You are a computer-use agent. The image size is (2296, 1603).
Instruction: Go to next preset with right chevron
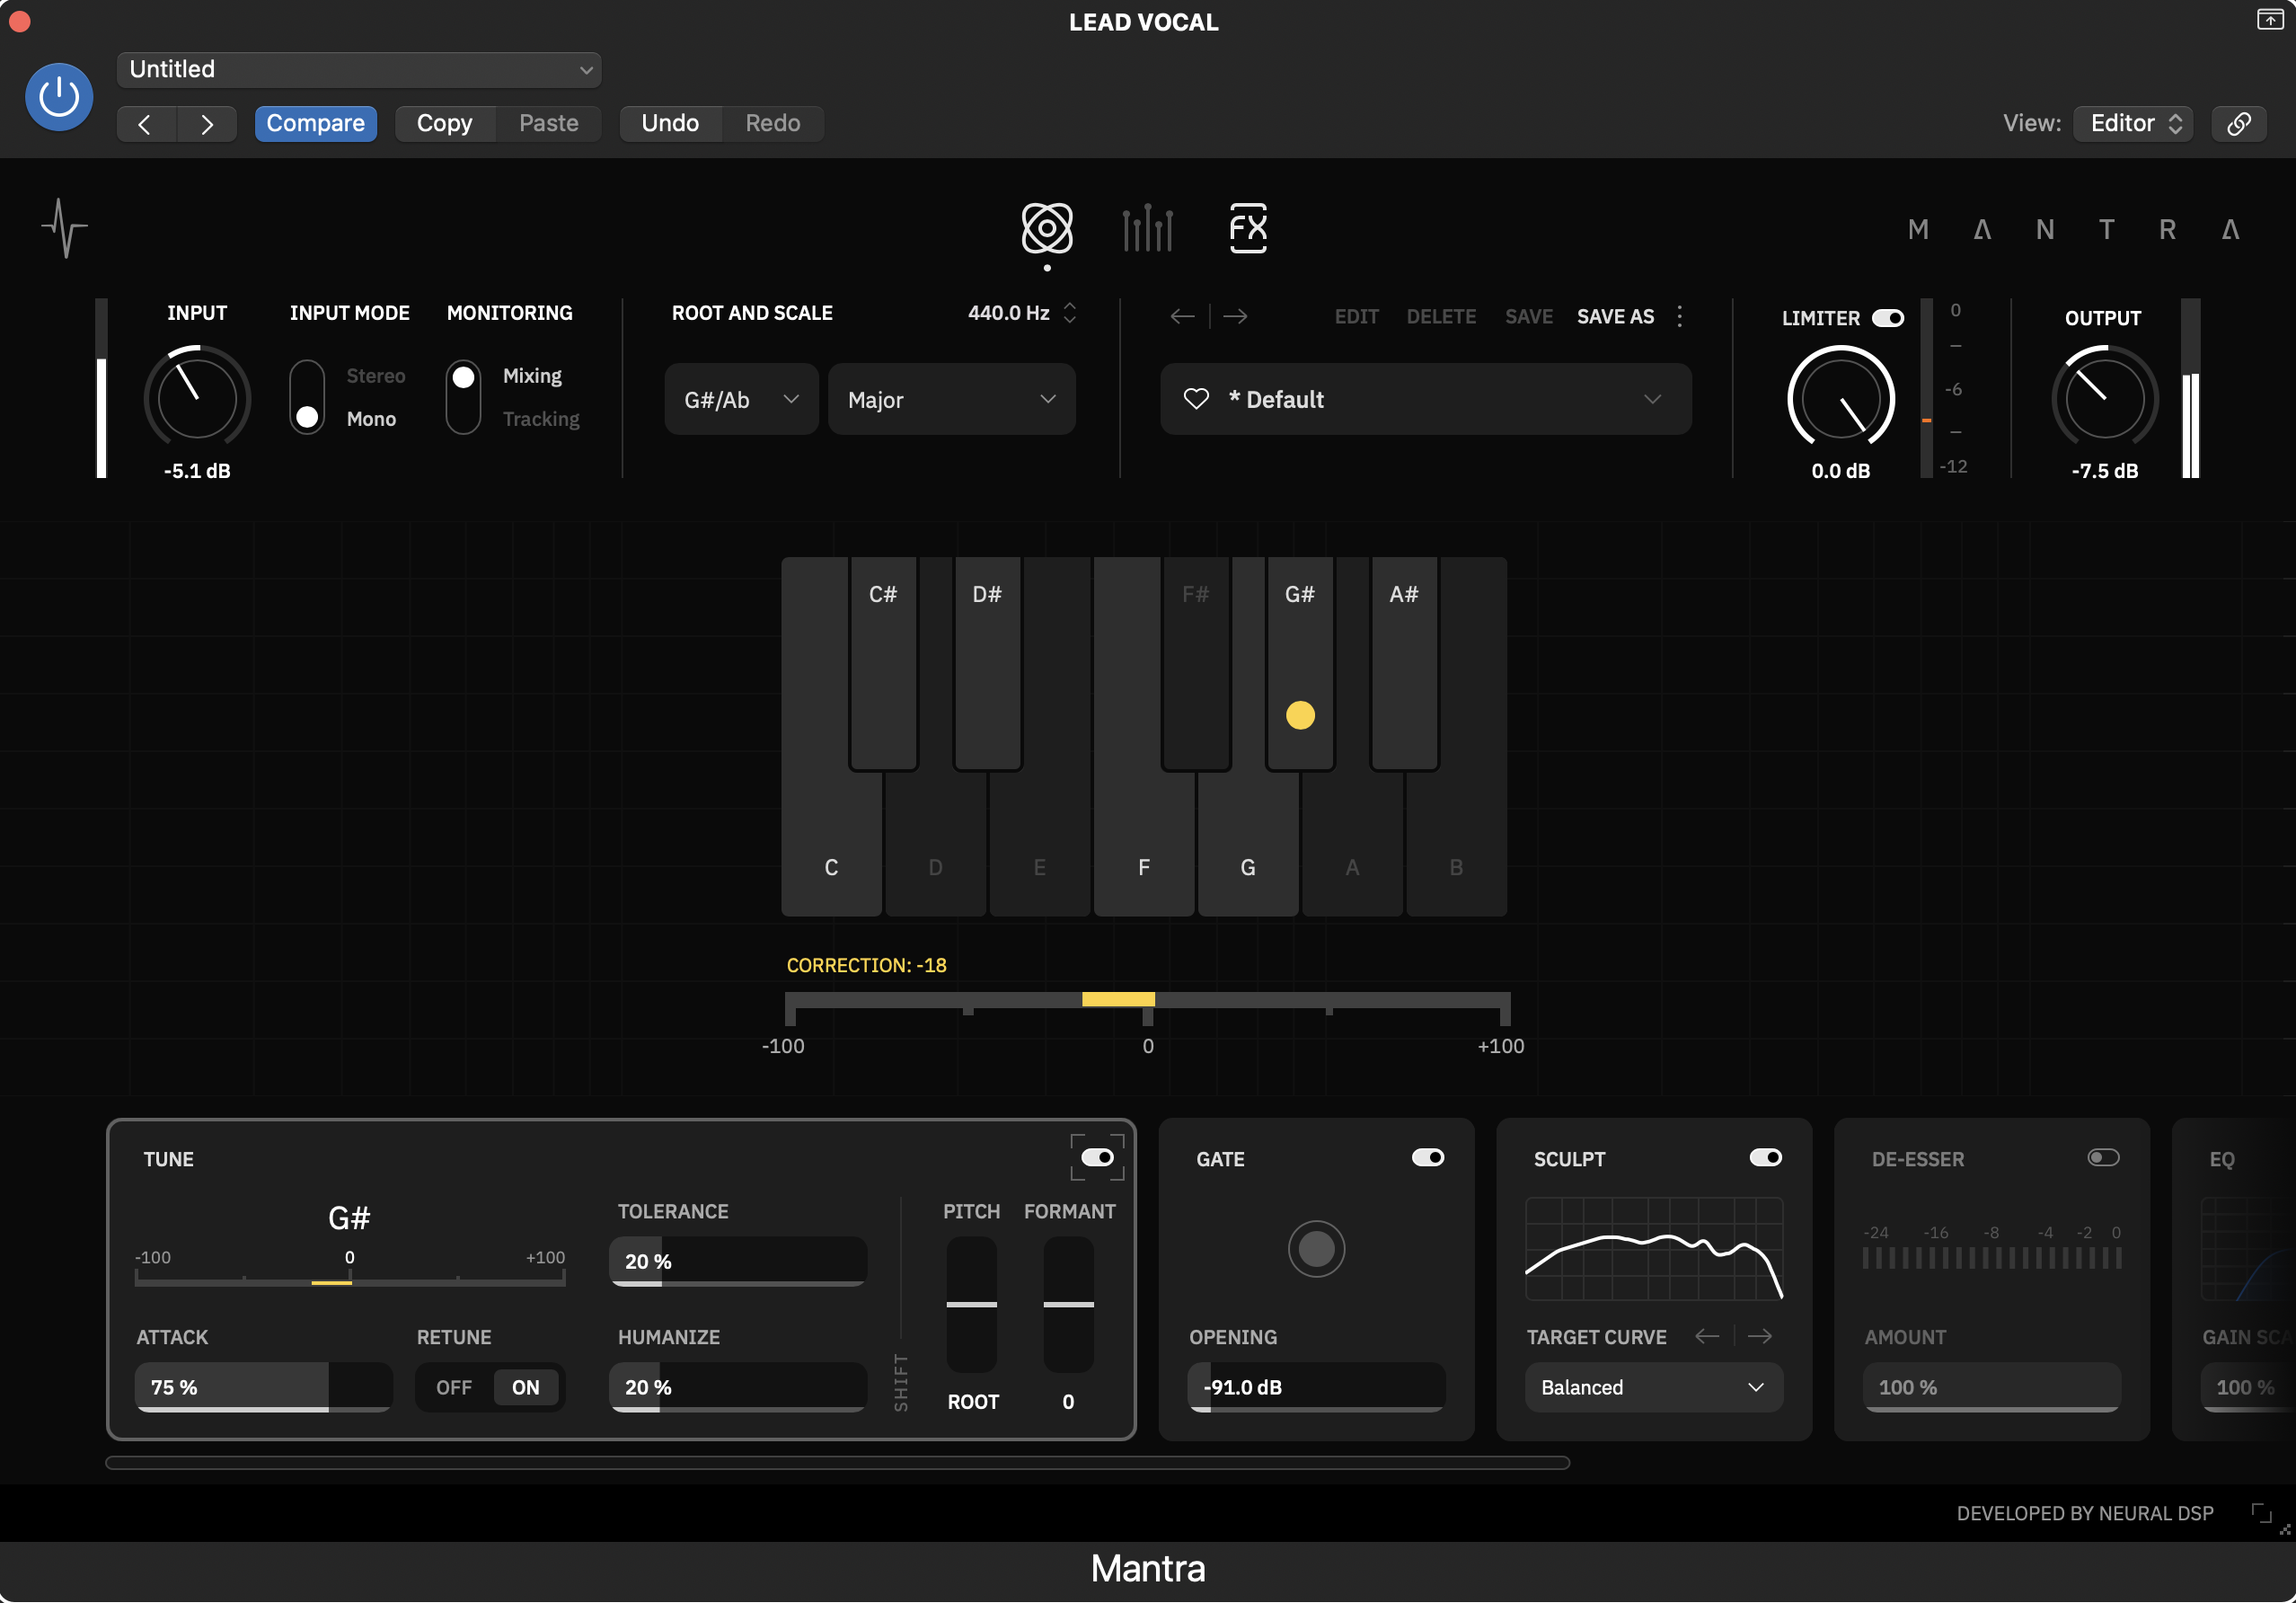click(x=206, y=124)
